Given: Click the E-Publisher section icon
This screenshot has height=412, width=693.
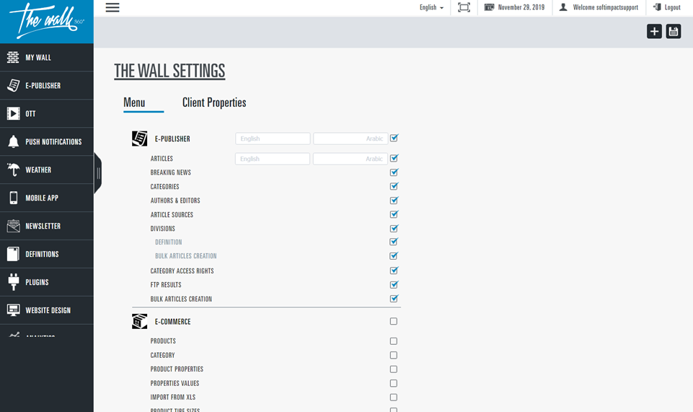Looking at the screenshot, I should (140, 139).
